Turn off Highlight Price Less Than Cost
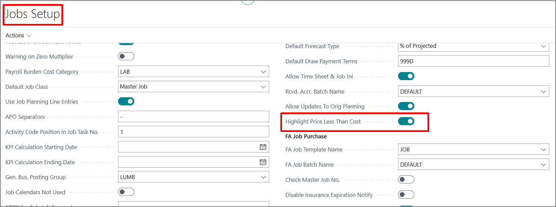Viewport: 556px width, 207px height. (x=406, y=122)
